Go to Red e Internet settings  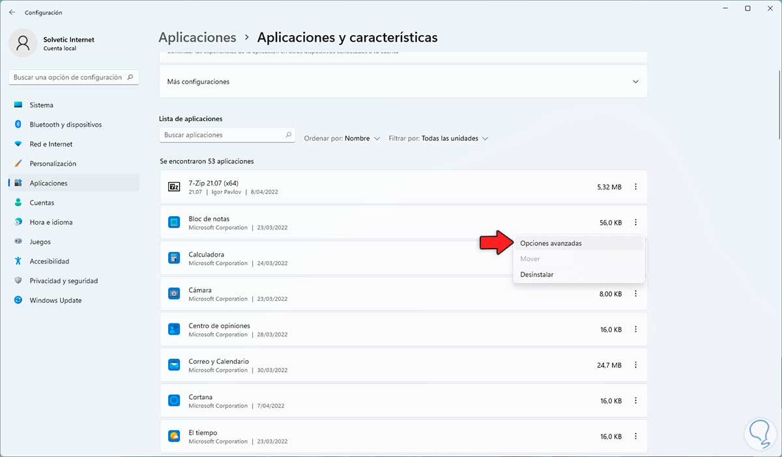74,144
